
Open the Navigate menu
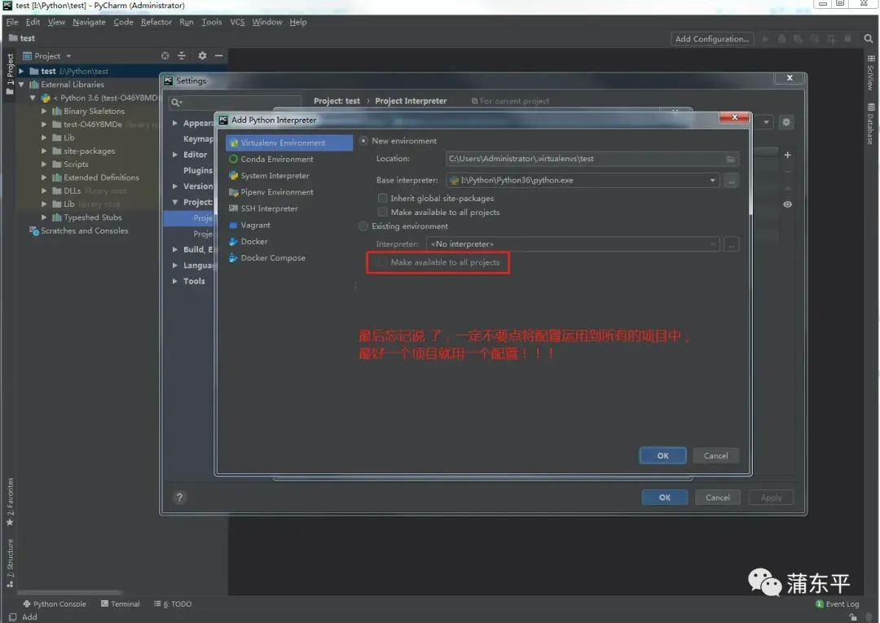pyautogui.click(x=89, y=22)
